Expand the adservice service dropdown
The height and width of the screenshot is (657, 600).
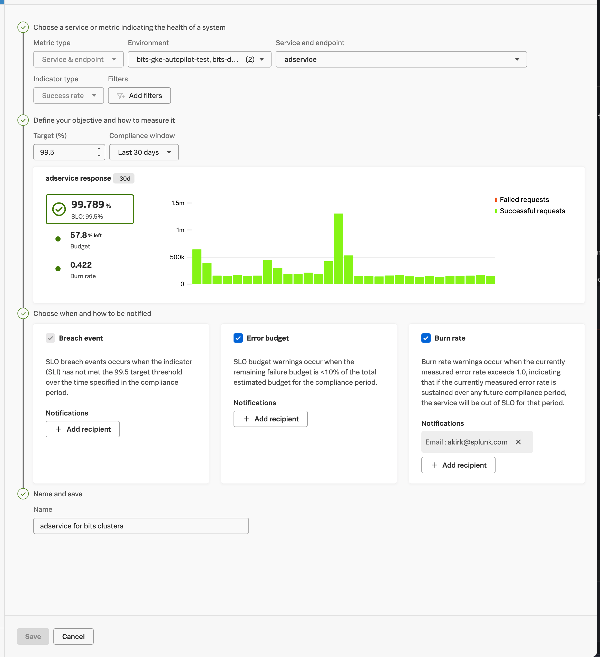tap(401, 59)
